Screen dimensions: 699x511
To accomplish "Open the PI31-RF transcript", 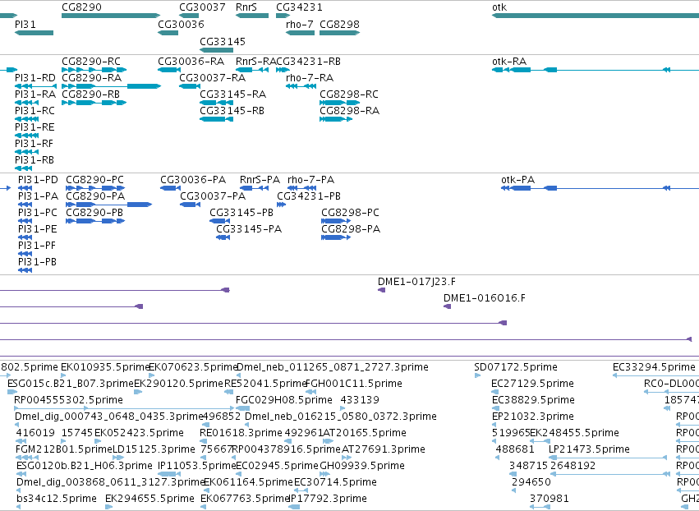I will pos(34,144).
